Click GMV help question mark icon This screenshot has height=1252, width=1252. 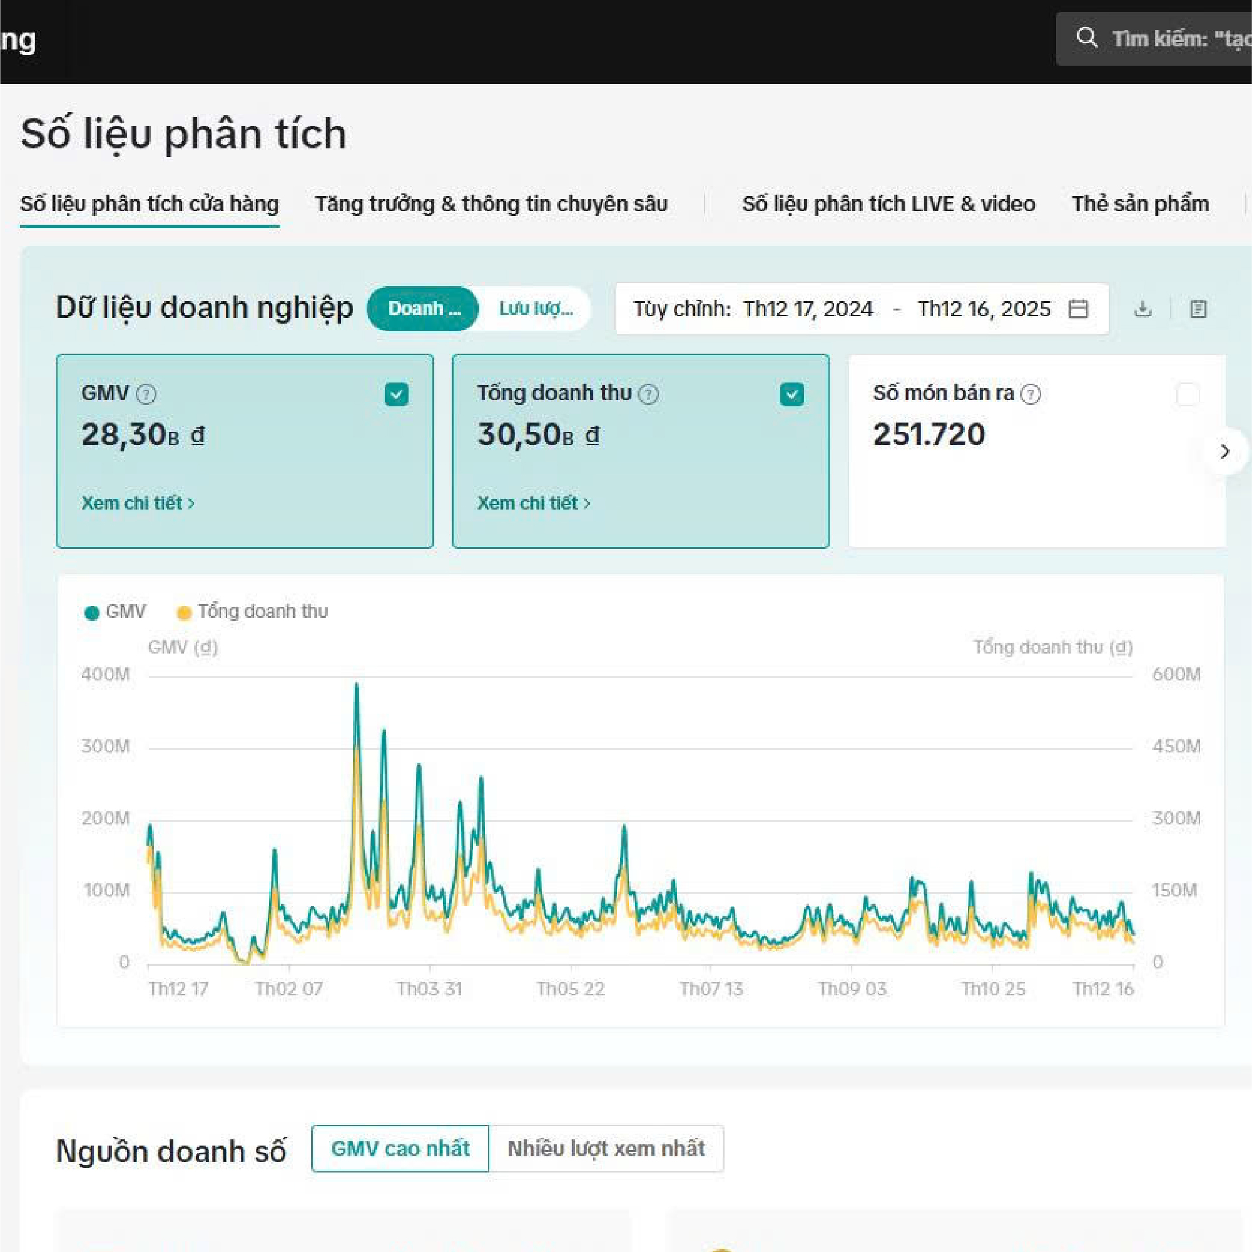[x=146, y=394]
